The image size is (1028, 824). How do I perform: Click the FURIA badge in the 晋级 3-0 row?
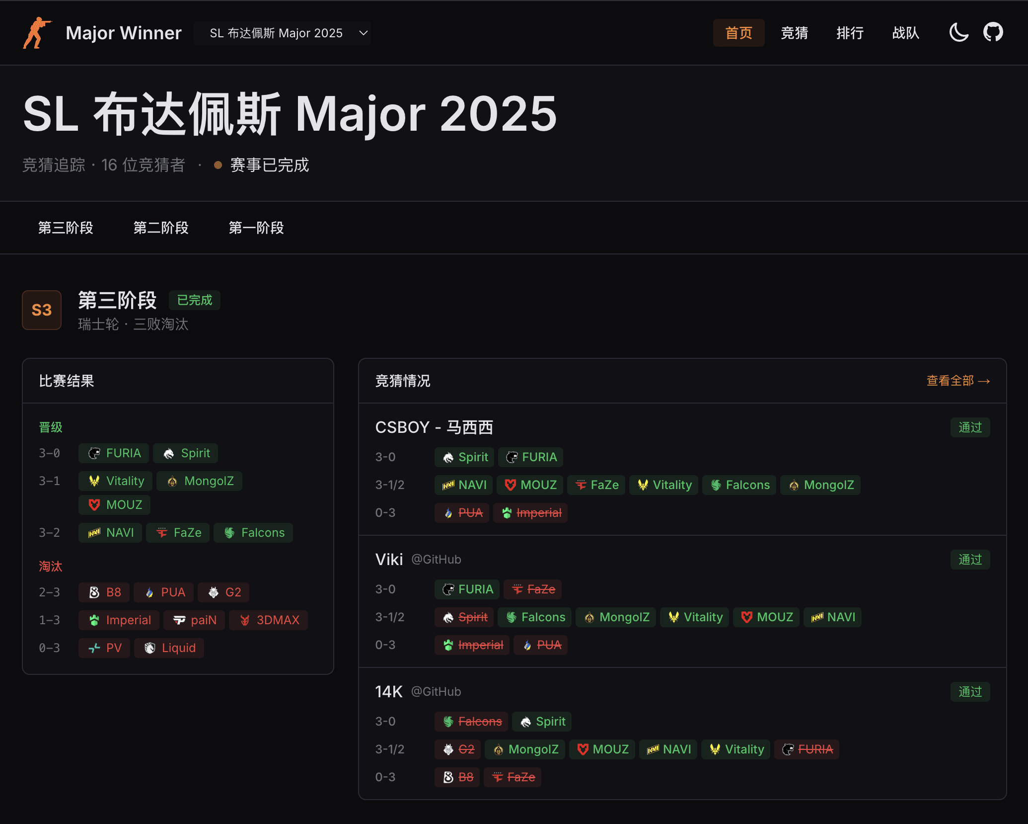[113, 453]
